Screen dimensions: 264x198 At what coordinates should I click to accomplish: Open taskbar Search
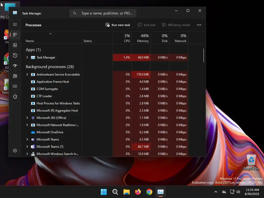pyautogui.click(x=115, y=192)
